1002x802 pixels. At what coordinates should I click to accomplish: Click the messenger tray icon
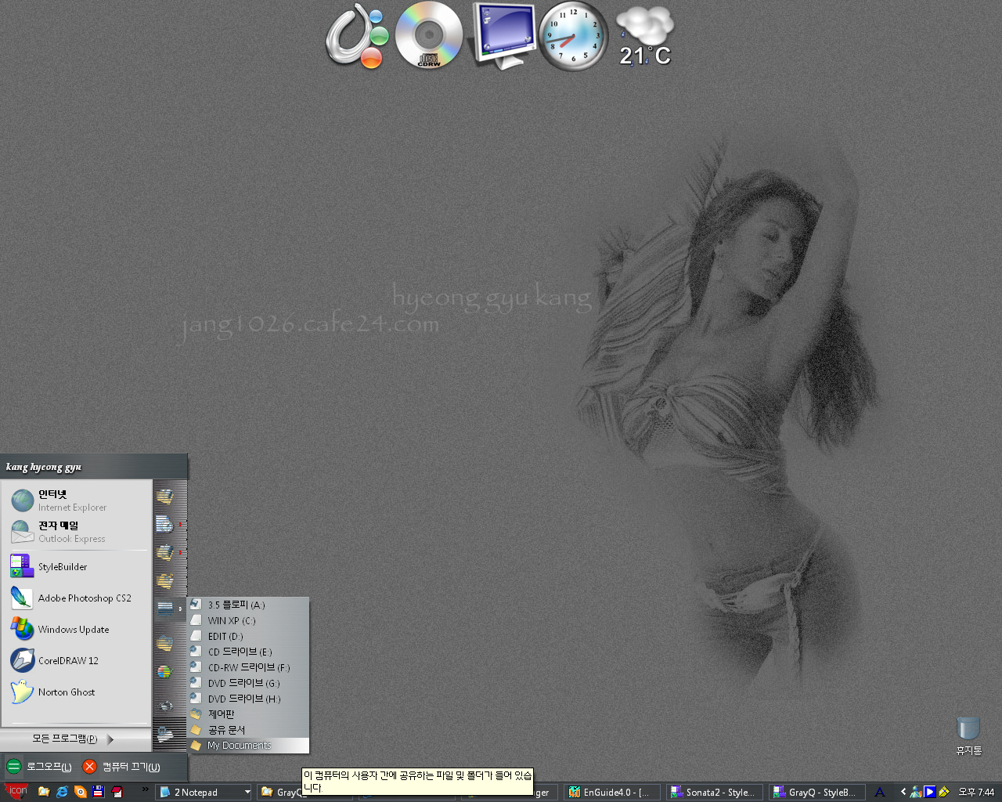(916, 792)
